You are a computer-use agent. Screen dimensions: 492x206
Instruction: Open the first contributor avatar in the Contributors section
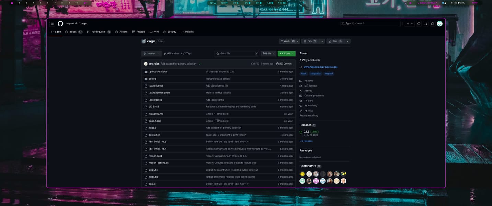pos(302,174)
